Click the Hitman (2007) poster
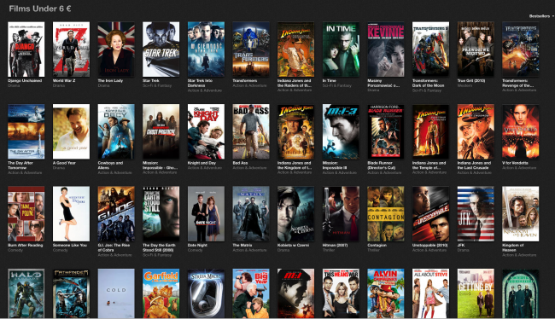Screen dimensions: 555x319 point(341,214)
